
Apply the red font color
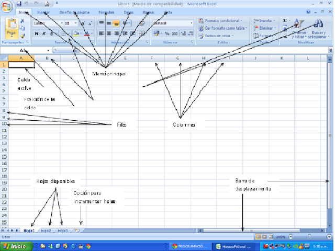coord(86,33)
